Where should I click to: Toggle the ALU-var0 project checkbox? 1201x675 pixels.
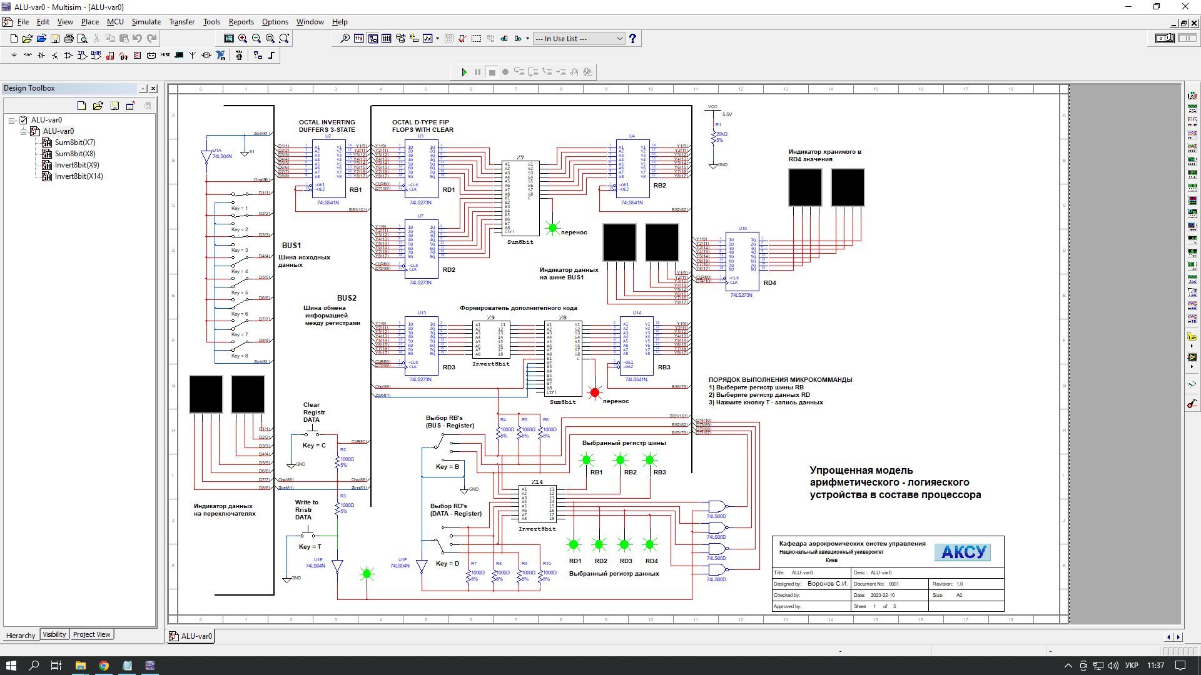[x=23, y=120]
